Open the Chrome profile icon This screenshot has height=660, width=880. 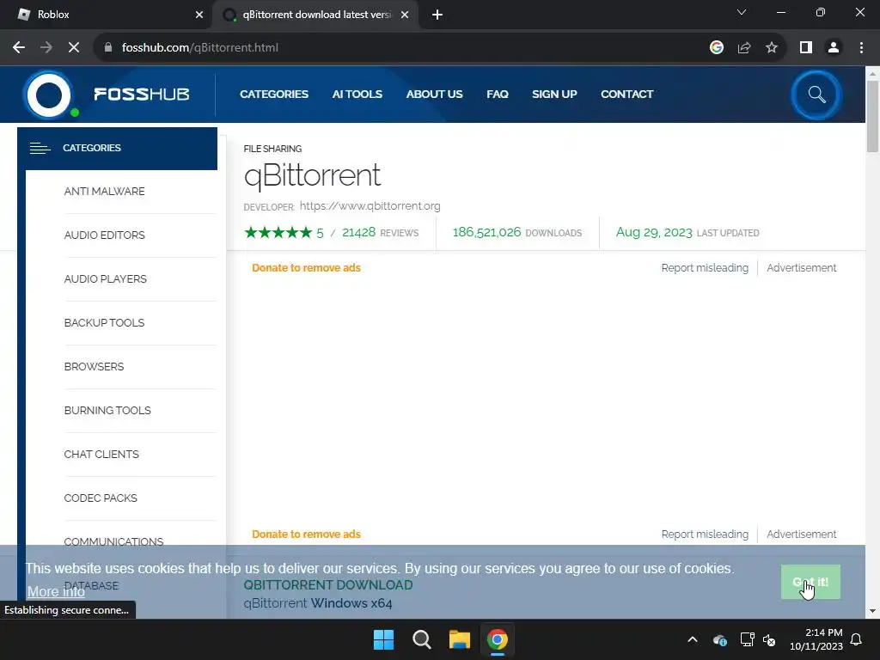[x=834, y=48]
